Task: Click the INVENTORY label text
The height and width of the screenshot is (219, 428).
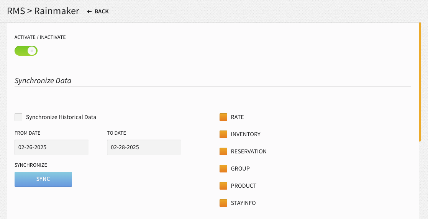Action: (x=246, y=134)
